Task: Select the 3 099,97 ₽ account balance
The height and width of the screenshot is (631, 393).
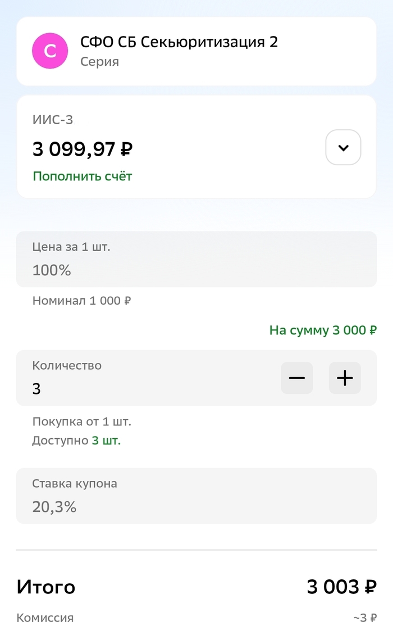Action: tap(83, 149)
